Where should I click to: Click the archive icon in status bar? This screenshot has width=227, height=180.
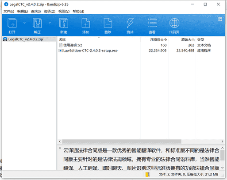click(x=148, y=175)
